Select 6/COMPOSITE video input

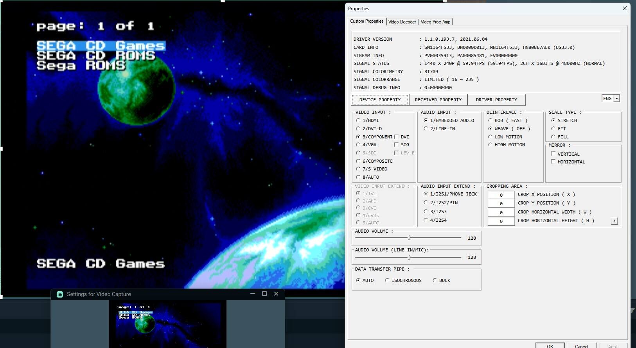(x=374, y=161)
